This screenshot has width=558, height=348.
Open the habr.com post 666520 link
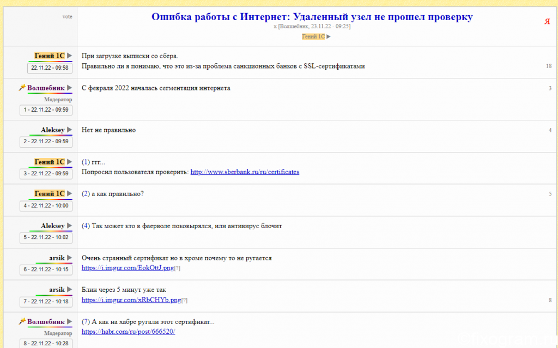click(128, 332)
